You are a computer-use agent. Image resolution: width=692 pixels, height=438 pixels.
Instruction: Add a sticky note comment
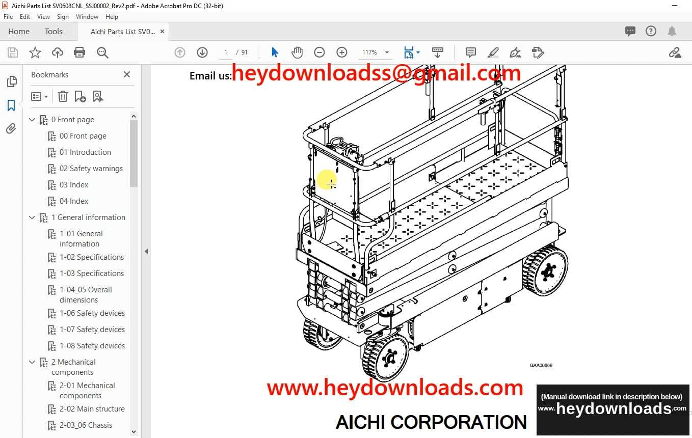click(x=471, y=52)
